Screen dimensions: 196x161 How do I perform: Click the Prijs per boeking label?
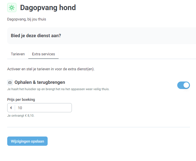tap(21, 100)
